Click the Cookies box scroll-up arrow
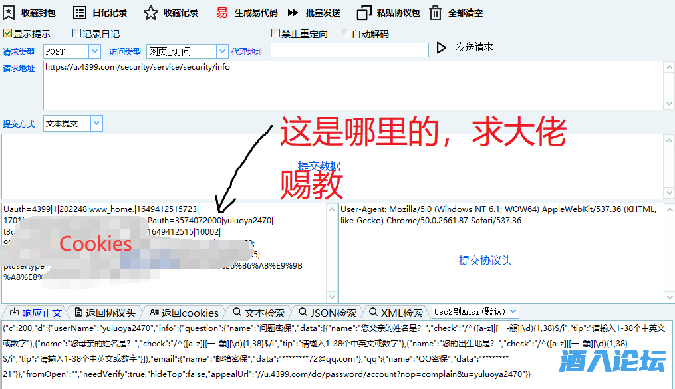The height and width of the screenshot is (389, 675). [332, 209]
